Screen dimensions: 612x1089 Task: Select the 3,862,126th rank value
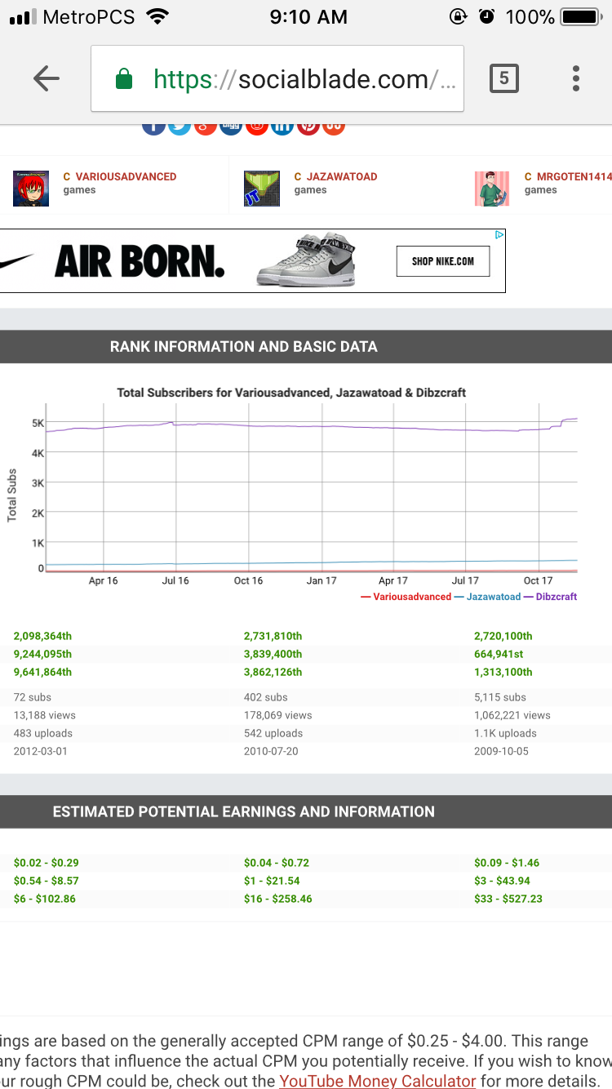(273, 672)
